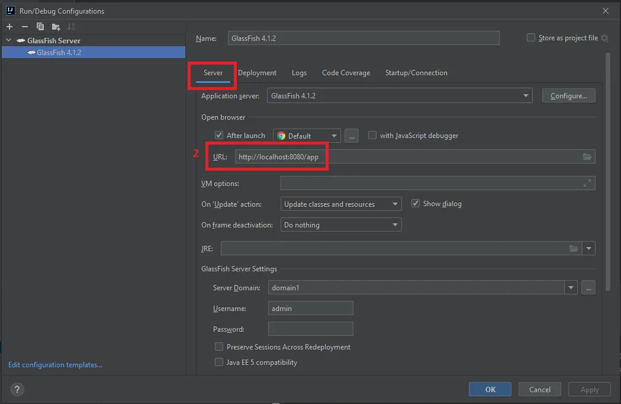Viewport: 621px width, 404px height.
Task: Open help with question mark button
Action: click(x=17, y=389)
